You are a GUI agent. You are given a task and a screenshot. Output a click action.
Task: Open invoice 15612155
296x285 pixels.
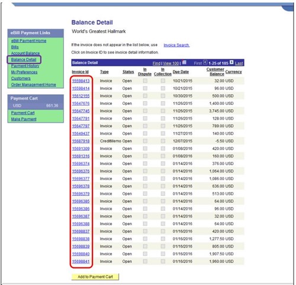coord(81,96)
